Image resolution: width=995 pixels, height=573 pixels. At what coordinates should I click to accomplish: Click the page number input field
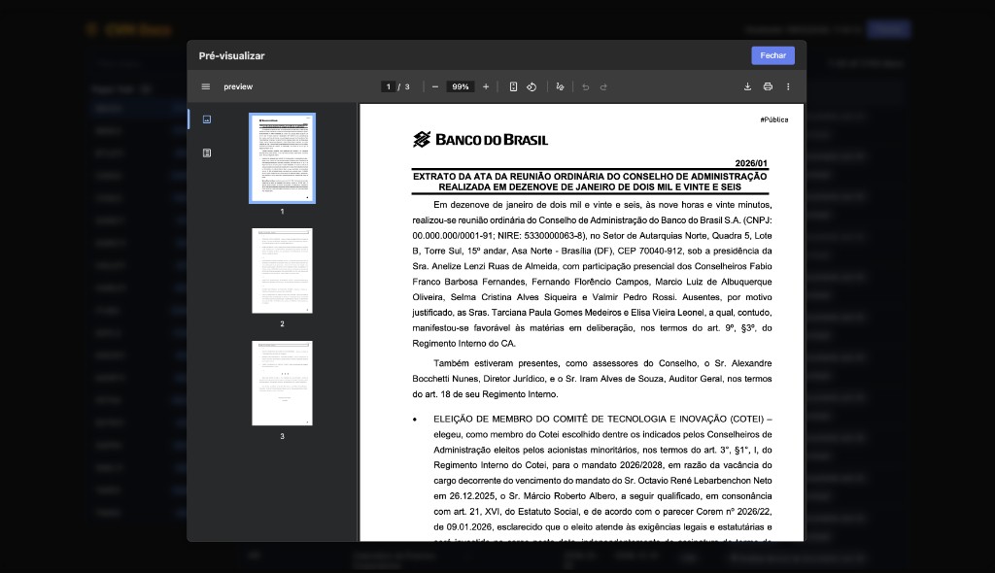[x=388, y=86]
